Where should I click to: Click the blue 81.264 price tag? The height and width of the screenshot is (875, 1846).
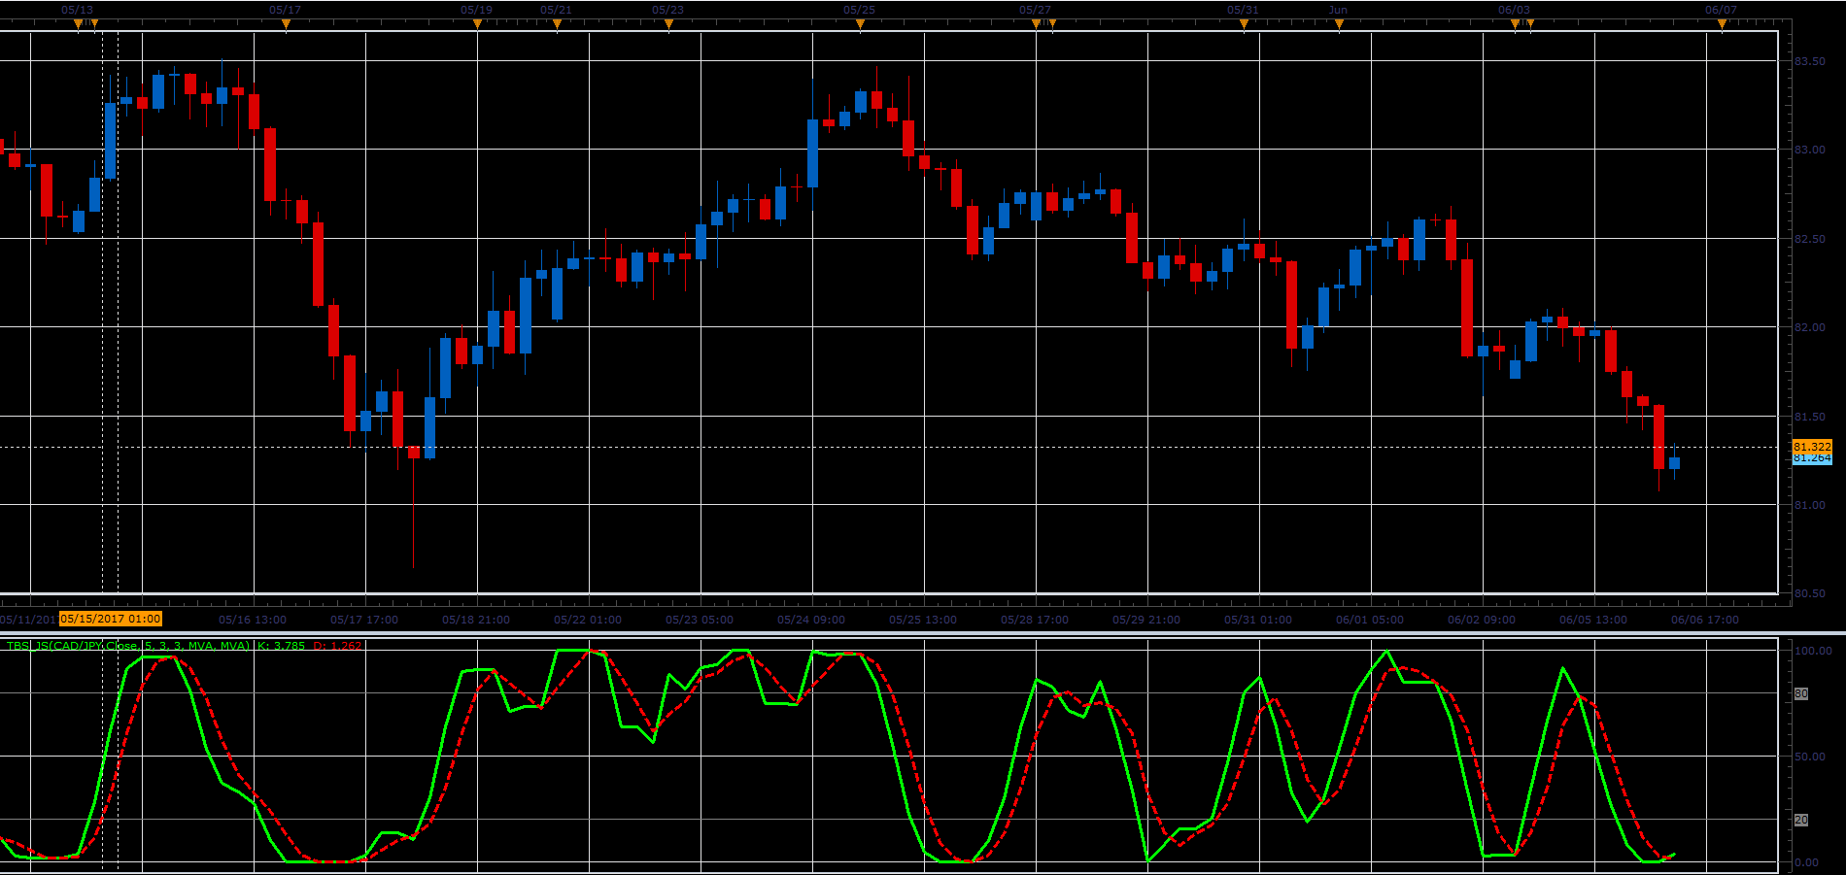coord(1812,458)
